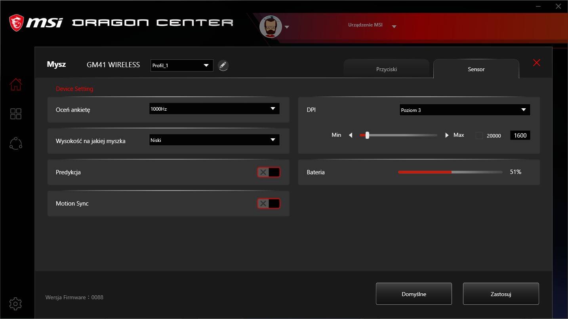This screenshot has height=319, width=568.
Task: Decrease DPI with left arrow
Action: click(351, 135)
